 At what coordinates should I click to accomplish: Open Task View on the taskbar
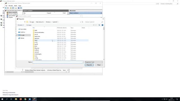pos(11,99)
